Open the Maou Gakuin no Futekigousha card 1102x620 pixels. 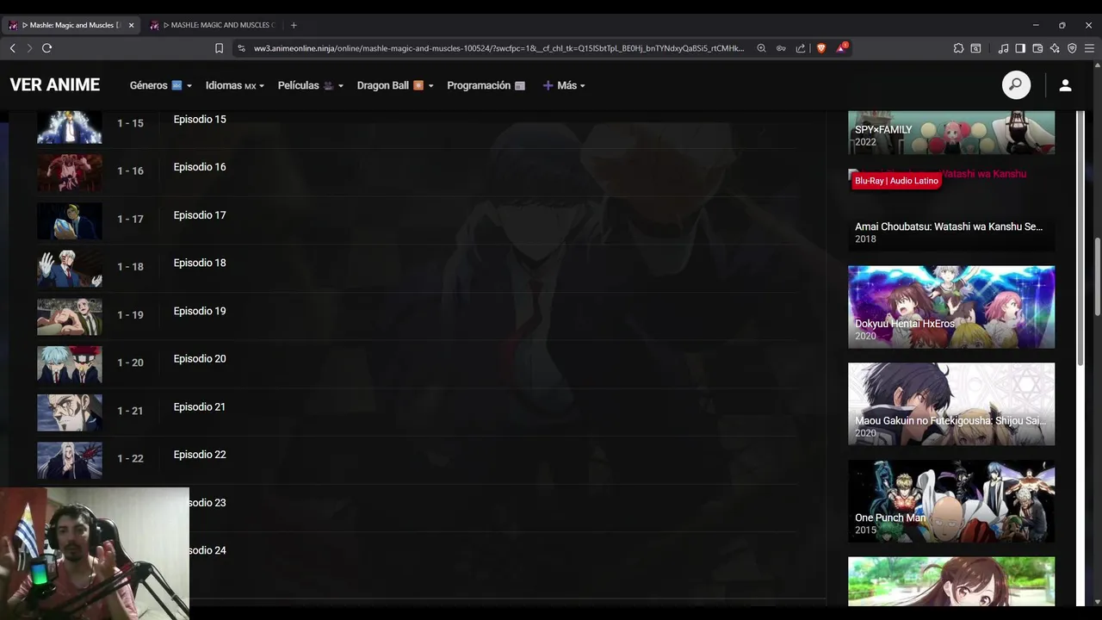(951, 404)
